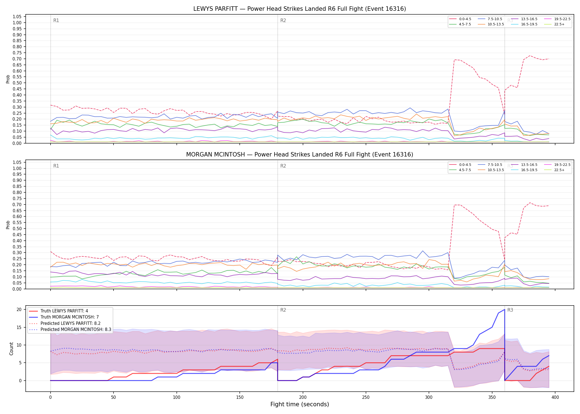Click the 'Prob' label of Parfitt chart
Image resolution: width=580 pixels, height=414 pixels.
(x=8, y=79)
